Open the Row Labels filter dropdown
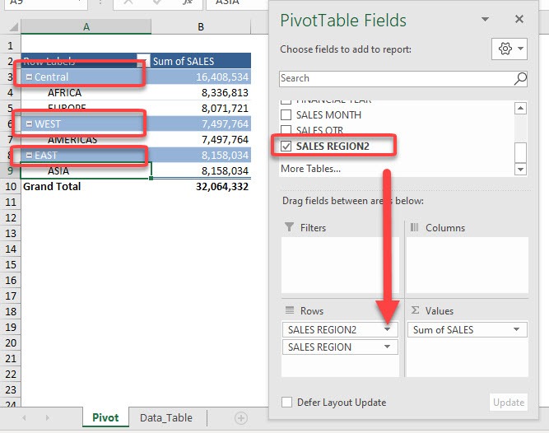The width and height of the screenshot is (549, 433). pyautogui.click(x=143, y=61)
